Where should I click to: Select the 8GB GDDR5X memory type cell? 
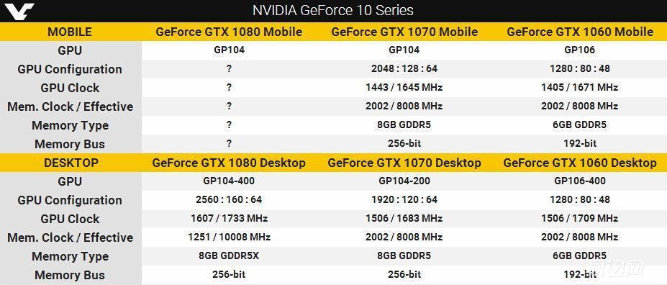click(229, 256)
